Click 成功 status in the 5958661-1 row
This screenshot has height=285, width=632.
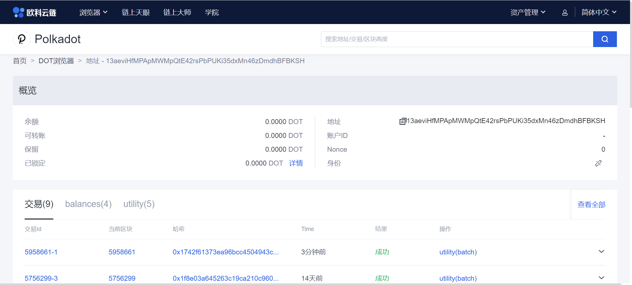click(382, 252)
